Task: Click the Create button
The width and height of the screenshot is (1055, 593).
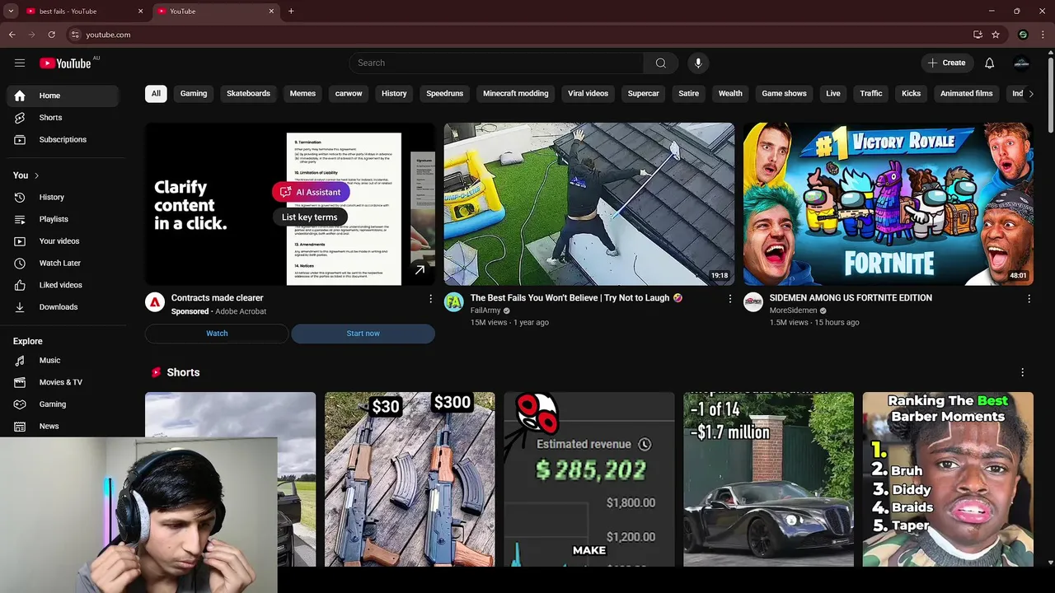Action: click(x=946, y=63)
